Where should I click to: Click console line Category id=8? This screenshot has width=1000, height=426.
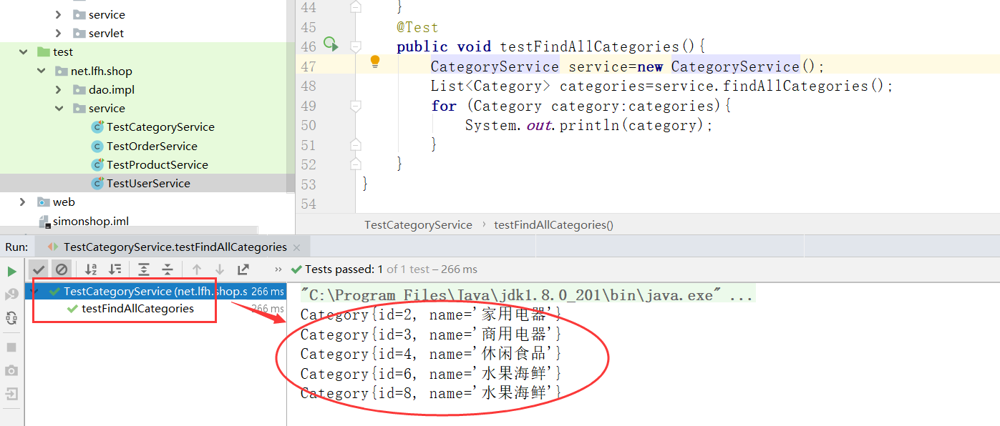click(431, 393)
